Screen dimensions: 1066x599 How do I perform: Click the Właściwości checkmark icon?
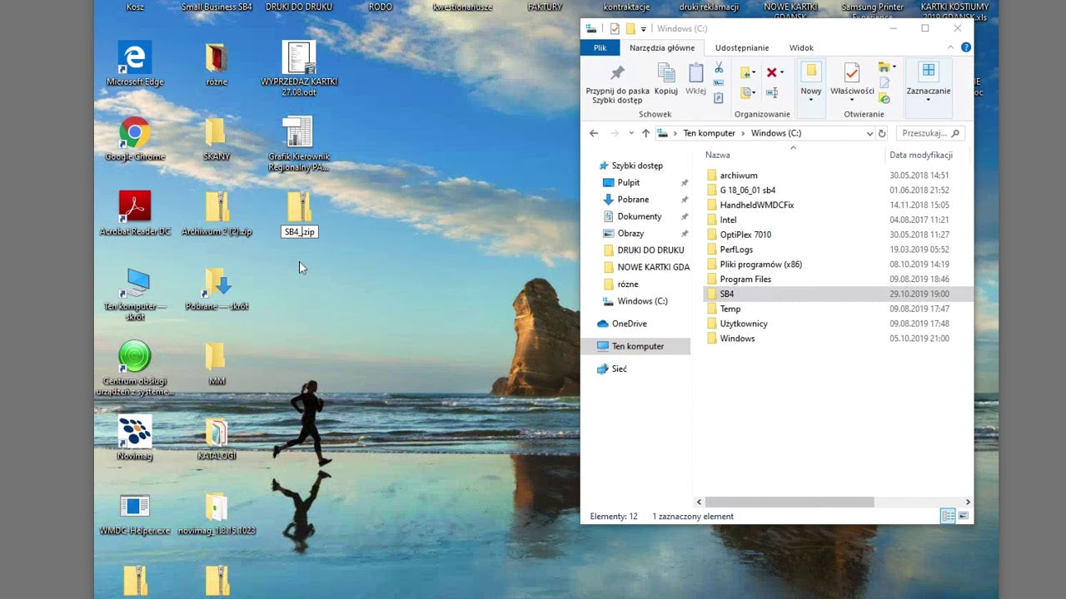851,72
